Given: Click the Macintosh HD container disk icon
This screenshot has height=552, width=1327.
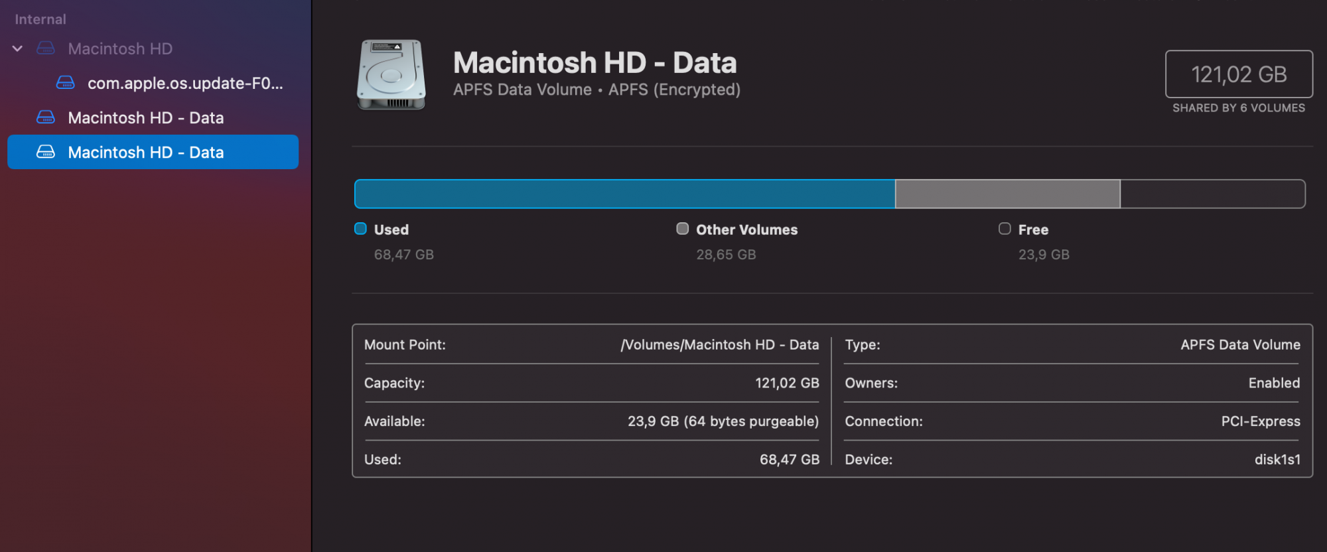Looking at the screenshot, I should [x=46, y=48].
